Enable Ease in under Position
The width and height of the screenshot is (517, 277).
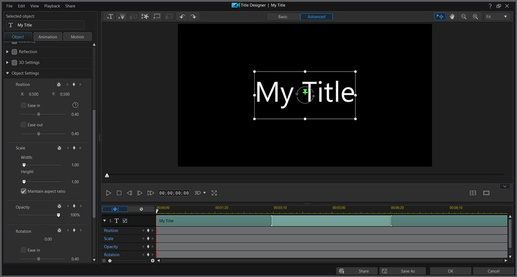(24, 105)
